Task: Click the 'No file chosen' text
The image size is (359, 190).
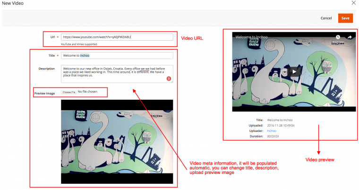Action: click(x=87, y=92)
